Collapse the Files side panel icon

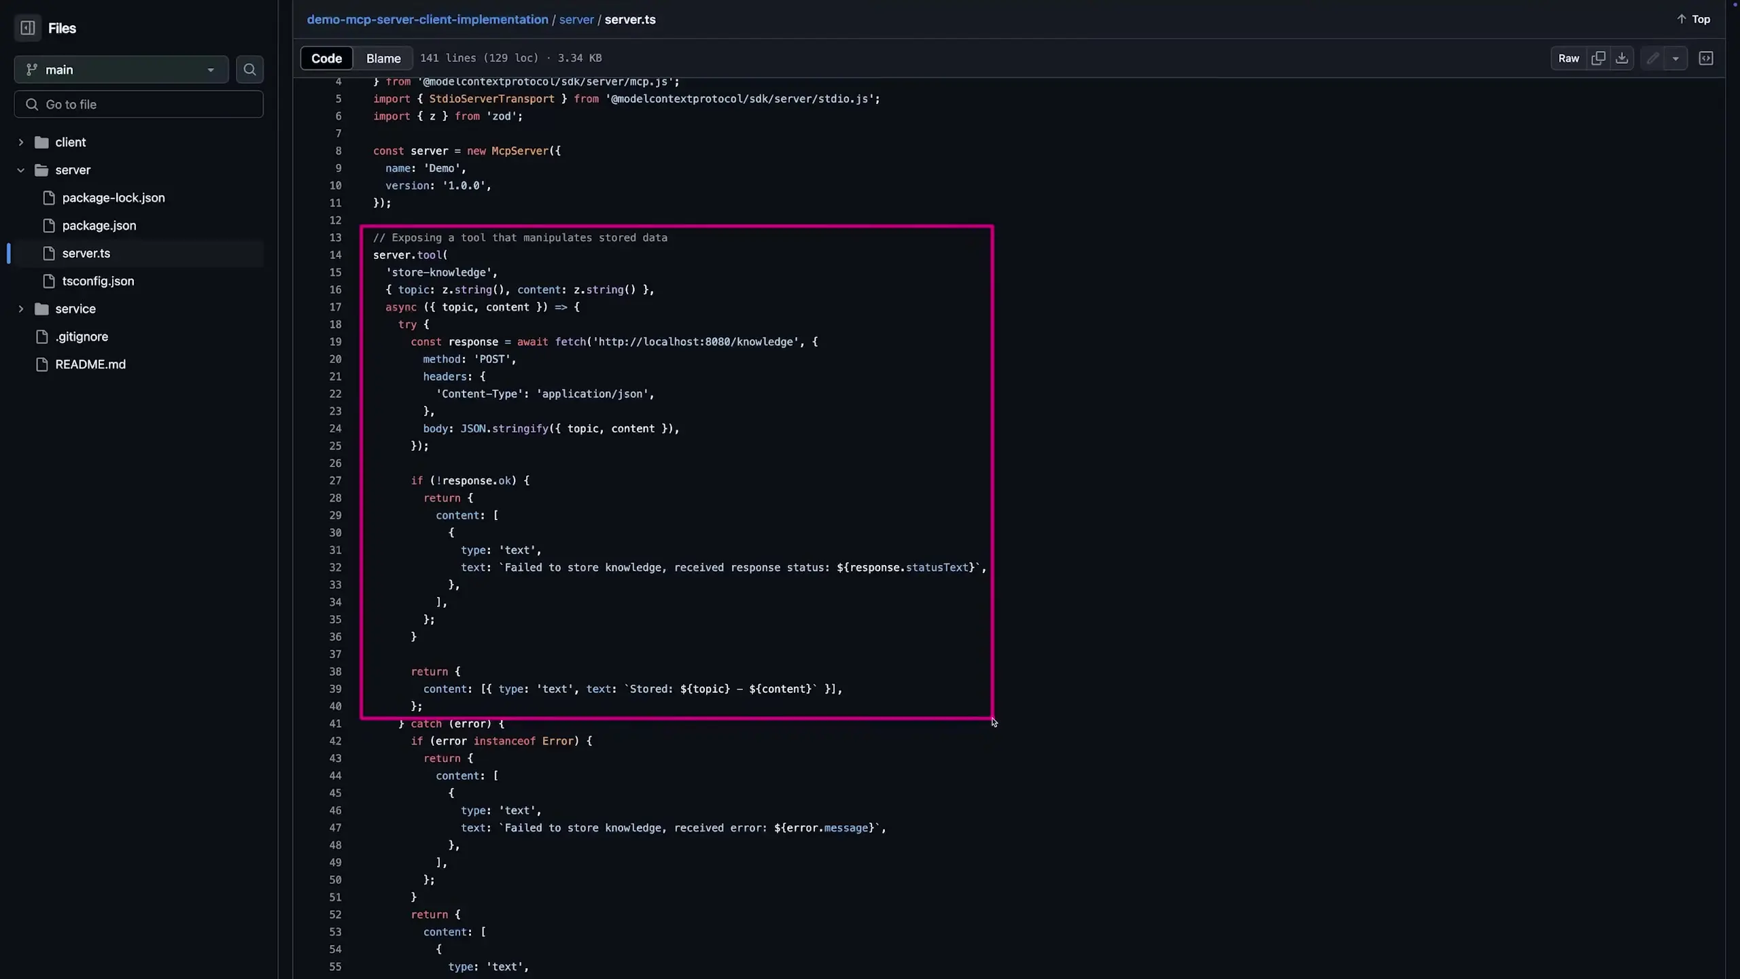28,28
